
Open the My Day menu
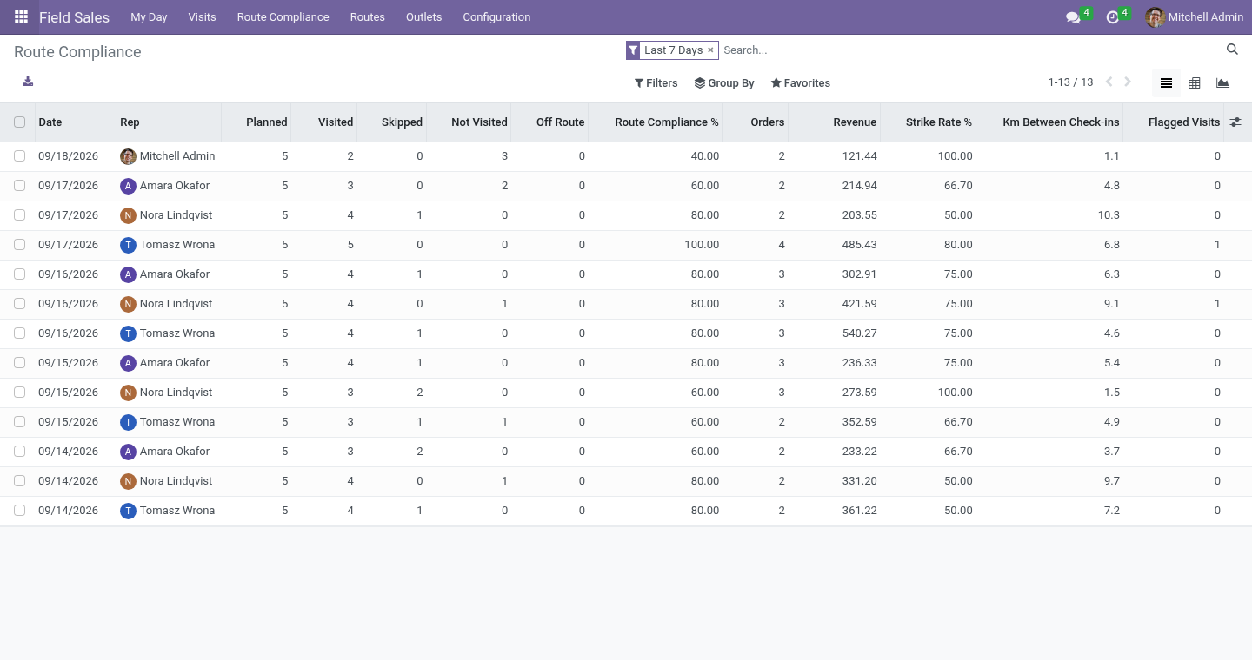point(149,17)
